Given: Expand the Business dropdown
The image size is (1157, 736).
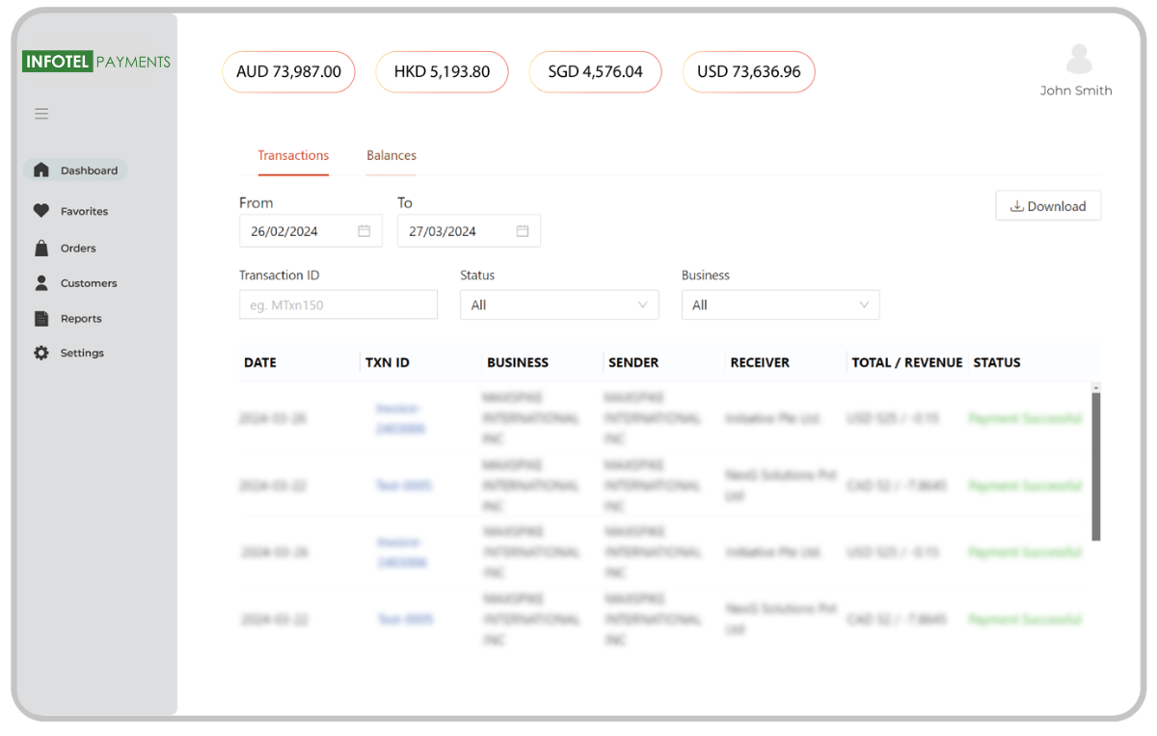Looking at the screenshot, I should click(x=780, y=305).
